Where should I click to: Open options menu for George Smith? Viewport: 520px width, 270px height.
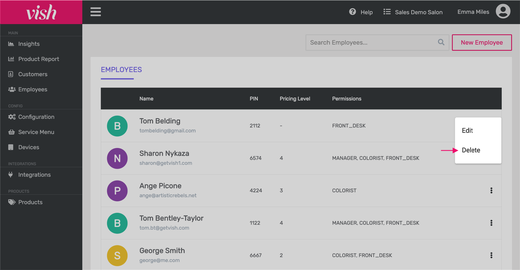(x=491, y=255)
